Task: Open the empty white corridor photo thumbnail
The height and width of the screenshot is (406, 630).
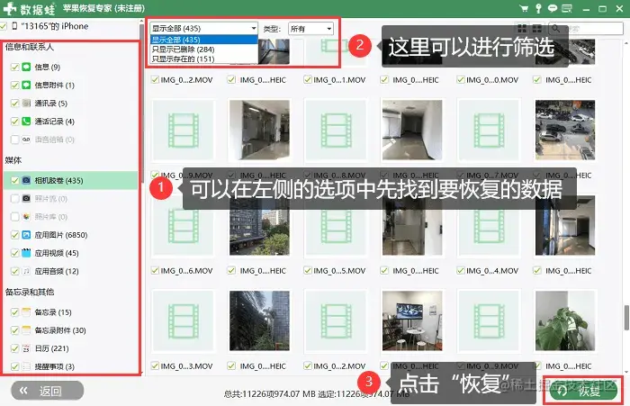Action: tap(412, 130)
